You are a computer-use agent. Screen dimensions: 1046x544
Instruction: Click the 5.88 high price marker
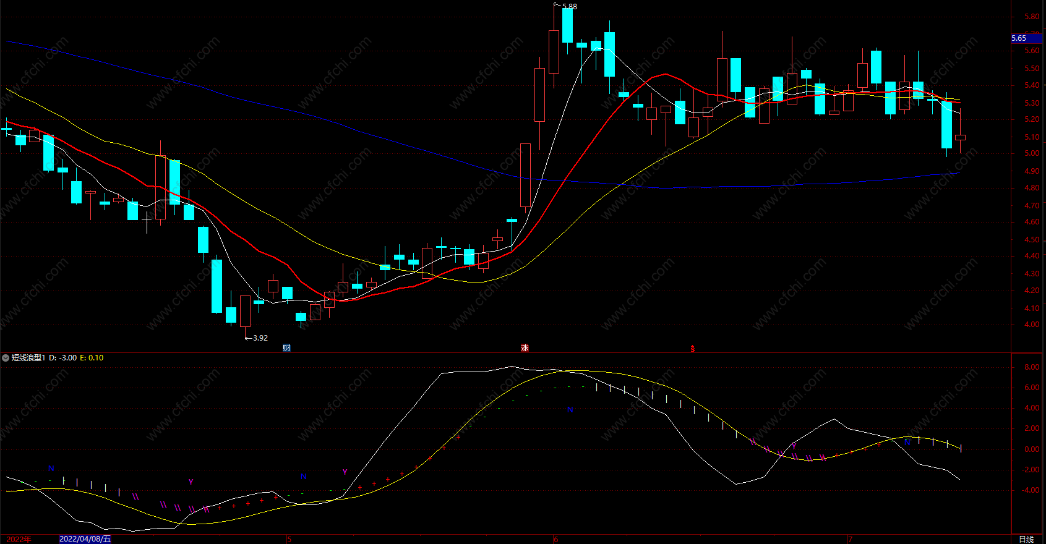click(x=569, y=7)
